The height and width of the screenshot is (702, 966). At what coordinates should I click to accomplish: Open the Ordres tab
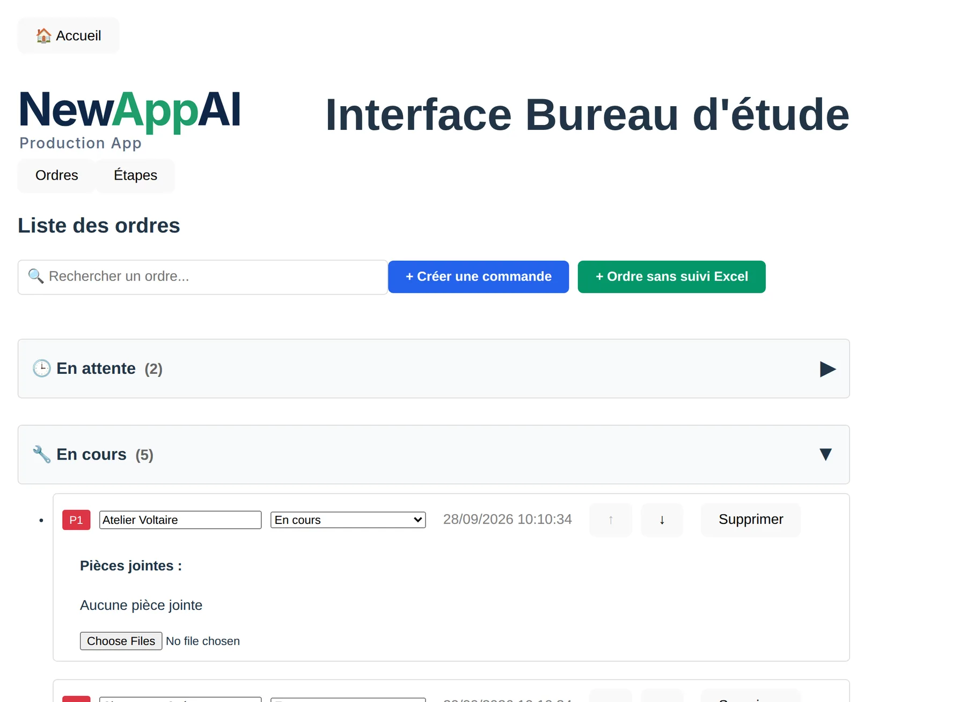(57, 175)
